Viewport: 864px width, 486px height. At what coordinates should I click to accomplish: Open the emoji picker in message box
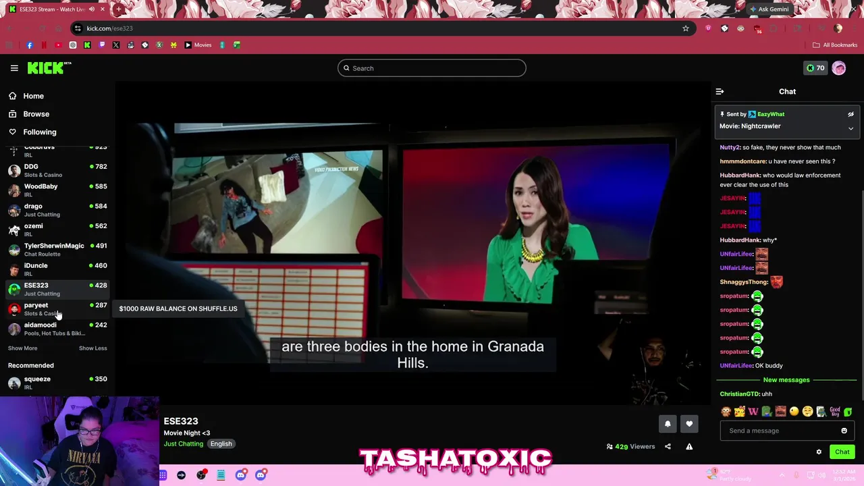pyautogui.click(x=844, y=431)
